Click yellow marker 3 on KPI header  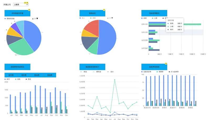pyautogui.click(x=166, y=64)
